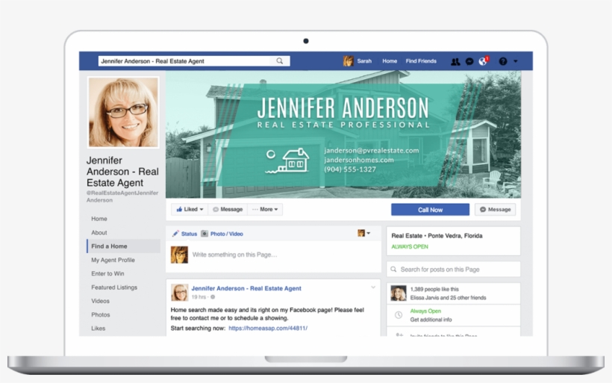
Task: Select About in the page sidebar
Action: tap(99, 232)
